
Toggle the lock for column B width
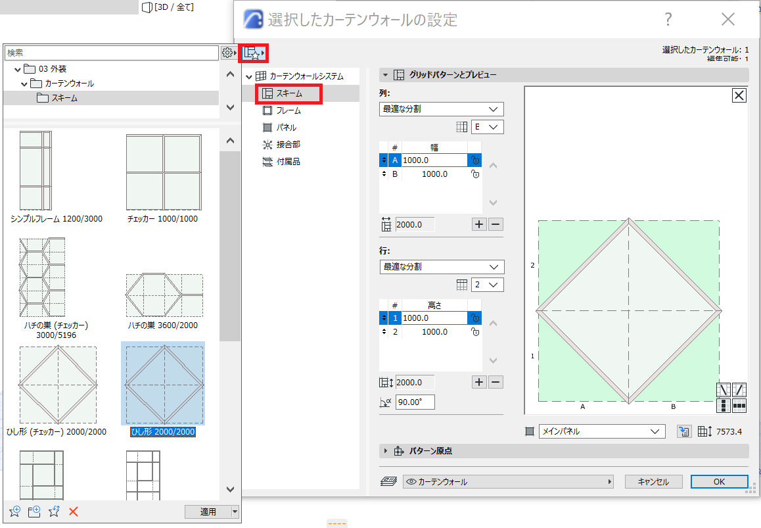pyautogui.click(x=474, y=174)
